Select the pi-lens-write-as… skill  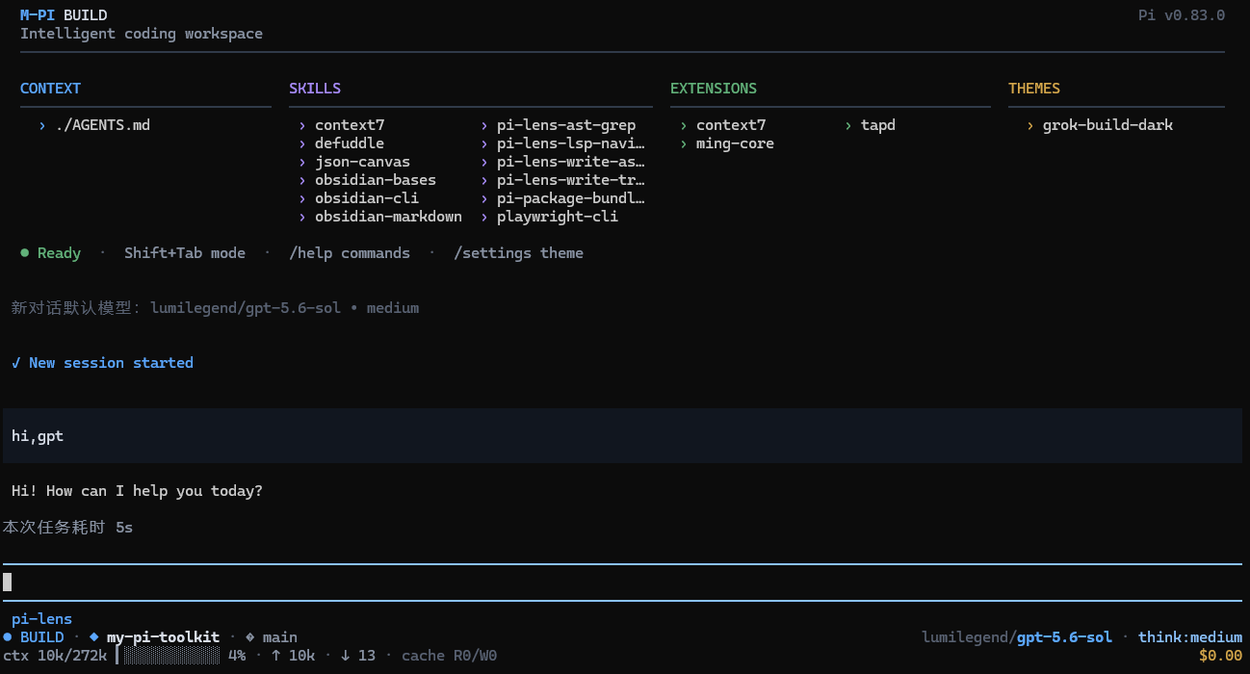click(x=571, y=162)
